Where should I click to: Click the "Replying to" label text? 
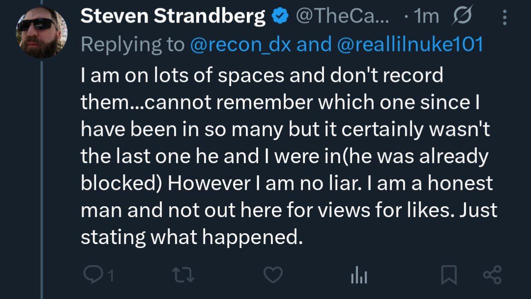(133, 45)
